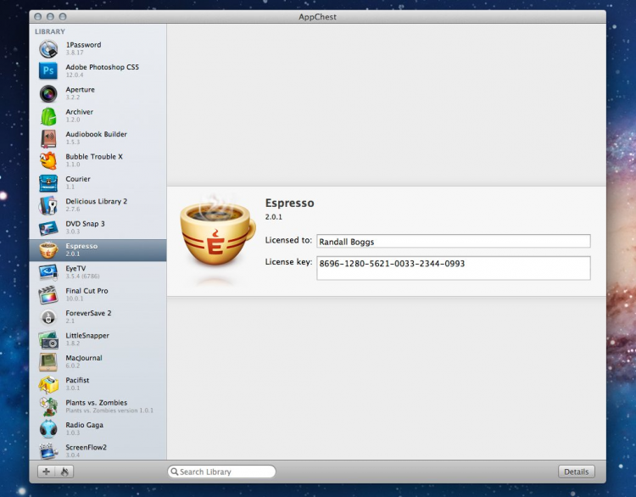The height and width of the screenshot is (497, 636).
Task: Click the 2.0.1 version under Espresso title
Action: tap(274, 217)
